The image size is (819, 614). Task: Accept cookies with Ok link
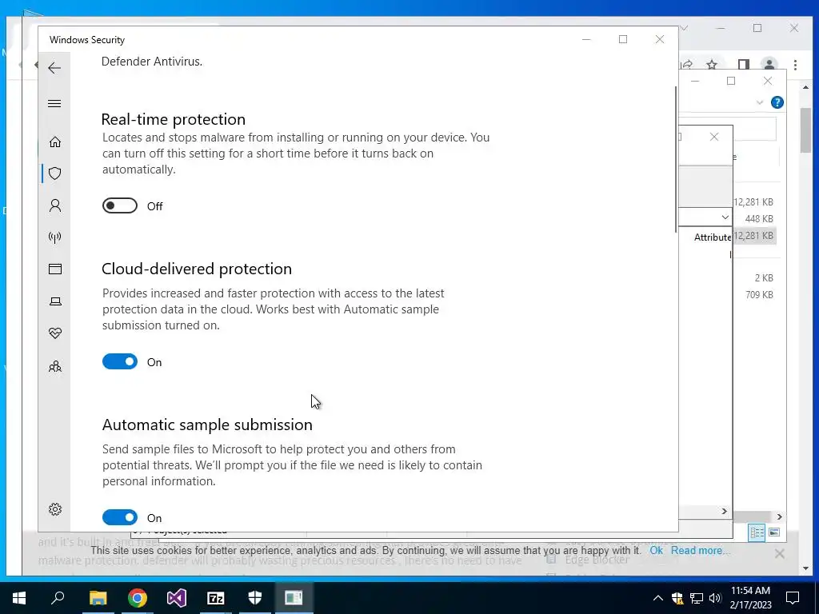[x=656, y=550]
